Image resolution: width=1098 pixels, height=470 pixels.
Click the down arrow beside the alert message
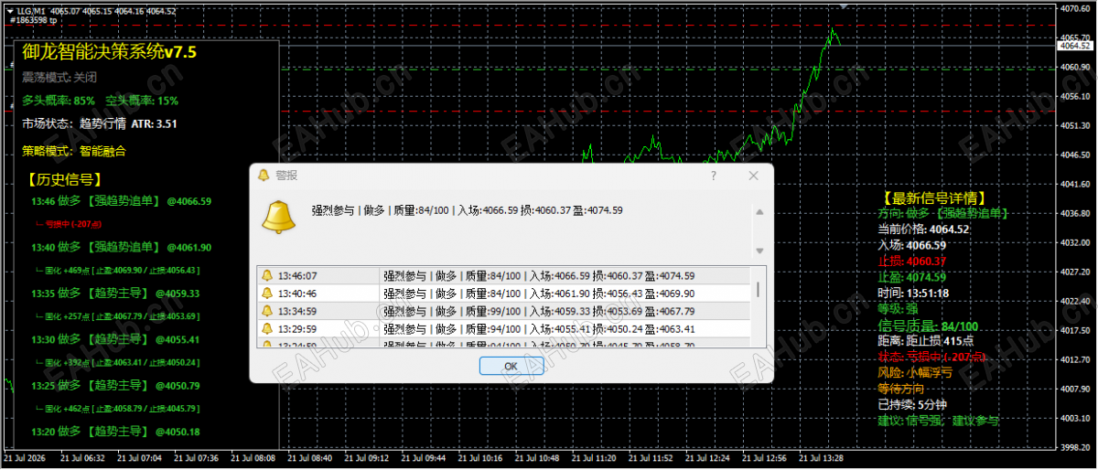758,250
